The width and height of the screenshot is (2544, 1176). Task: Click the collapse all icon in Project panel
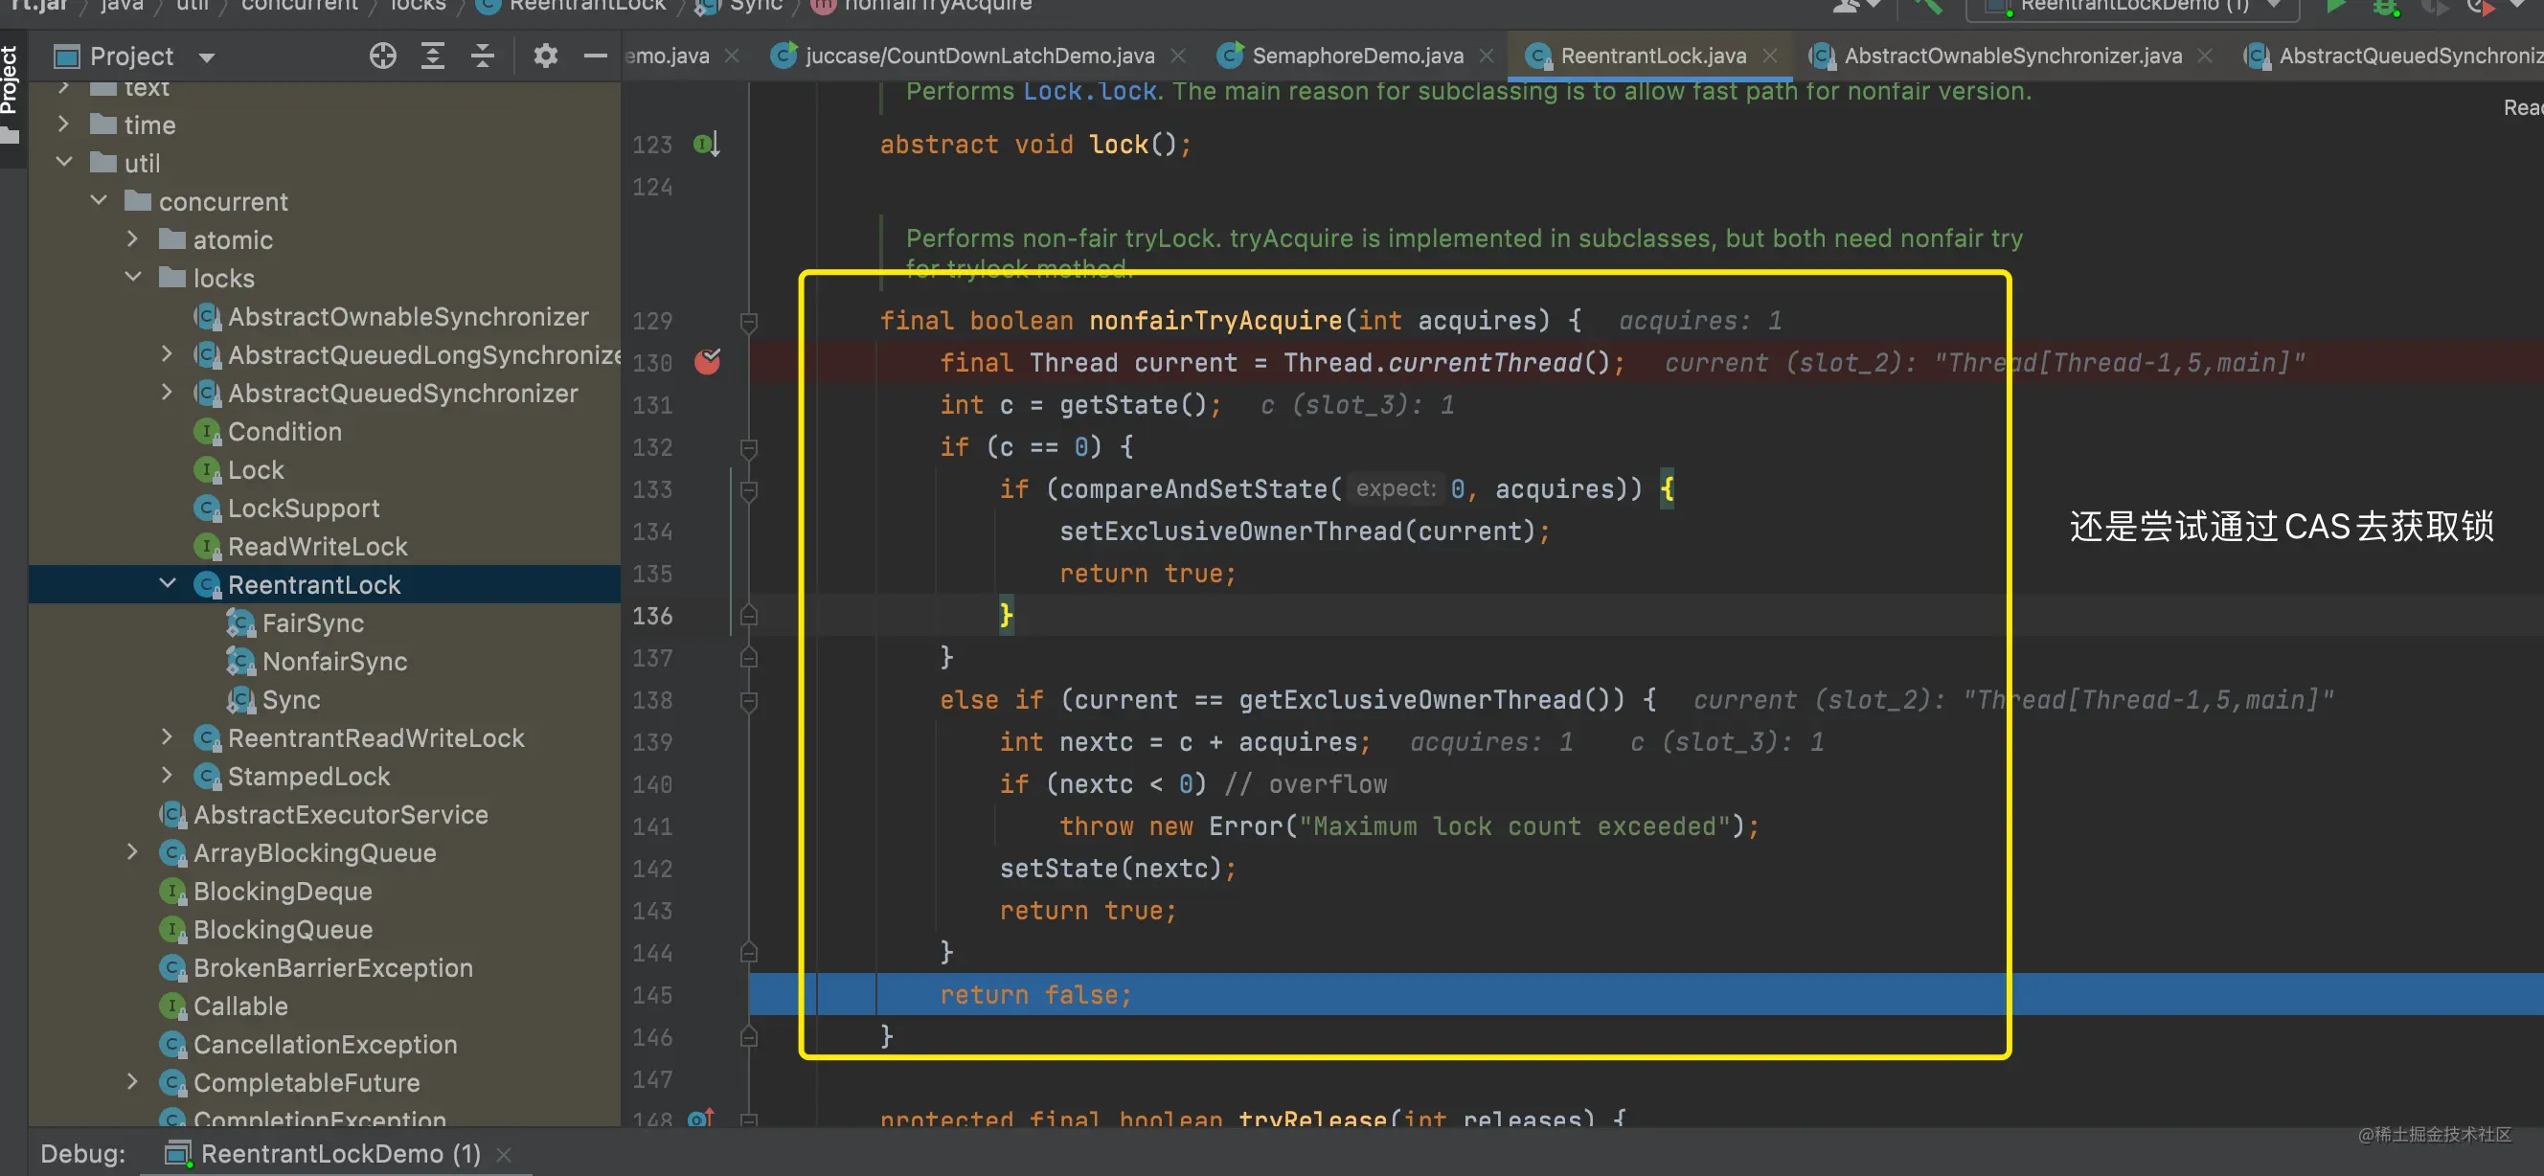pos(482,57)
